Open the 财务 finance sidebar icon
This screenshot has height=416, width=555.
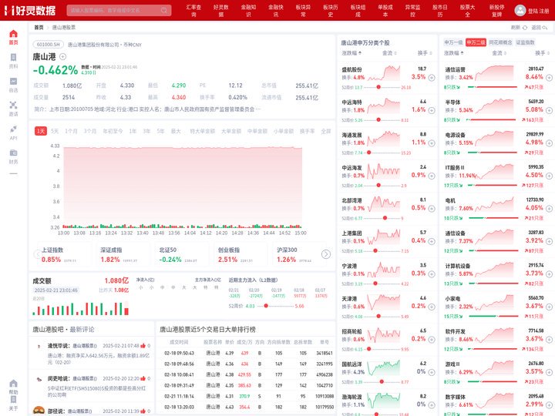(13, 153)
